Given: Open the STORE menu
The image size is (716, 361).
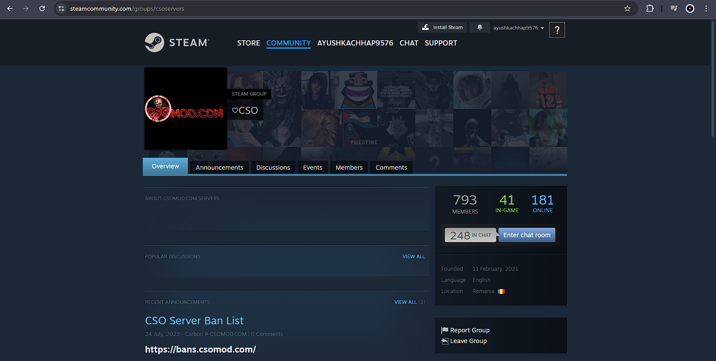Looking at the screenshot, I should tap(248, 43).
